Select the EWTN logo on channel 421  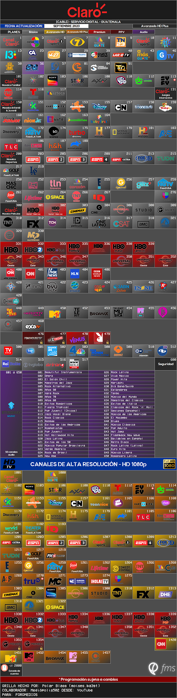pos(33,287)
